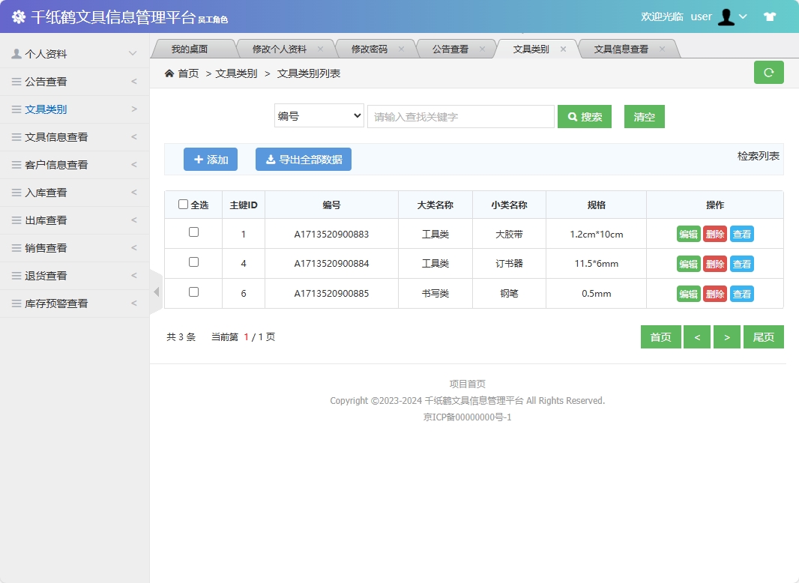This screenshot has height=583, width=799.
Task: Click the plus icon on 添加 button
Action: coord(197,159)
